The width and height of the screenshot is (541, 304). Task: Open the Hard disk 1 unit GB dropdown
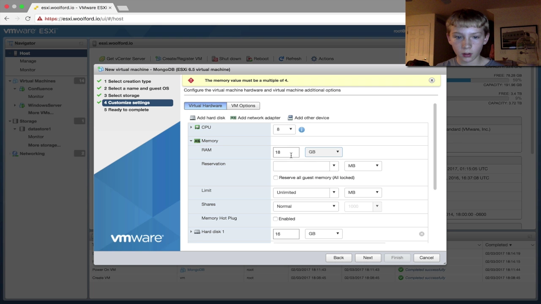[x=324, y=233]
